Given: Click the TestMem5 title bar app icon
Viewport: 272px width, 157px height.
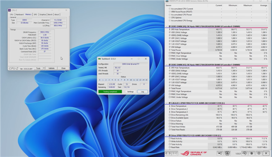Looking at the screenshot, I should pyautogui.click(x=99, y=59).
